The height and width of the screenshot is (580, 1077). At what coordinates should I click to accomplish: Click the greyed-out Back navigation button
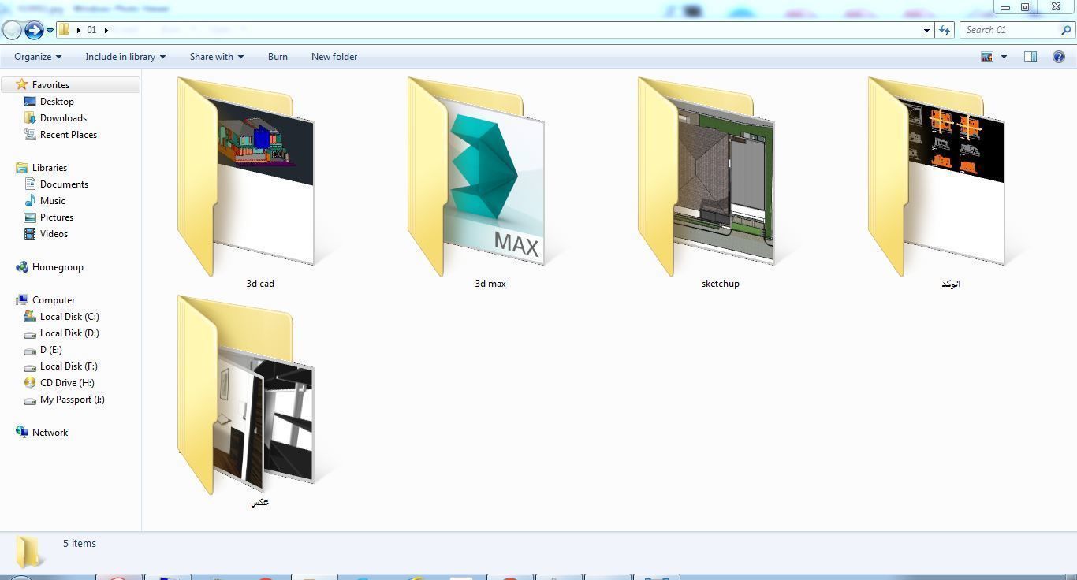[12, 30]
